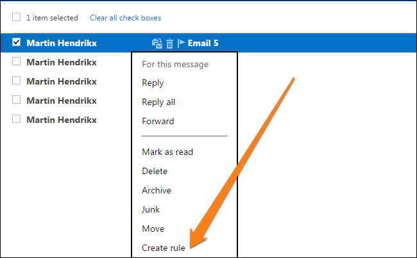The image size is (417, 258).
Task: Check the third message's checkbox in the list
Action: pos(16,81)
